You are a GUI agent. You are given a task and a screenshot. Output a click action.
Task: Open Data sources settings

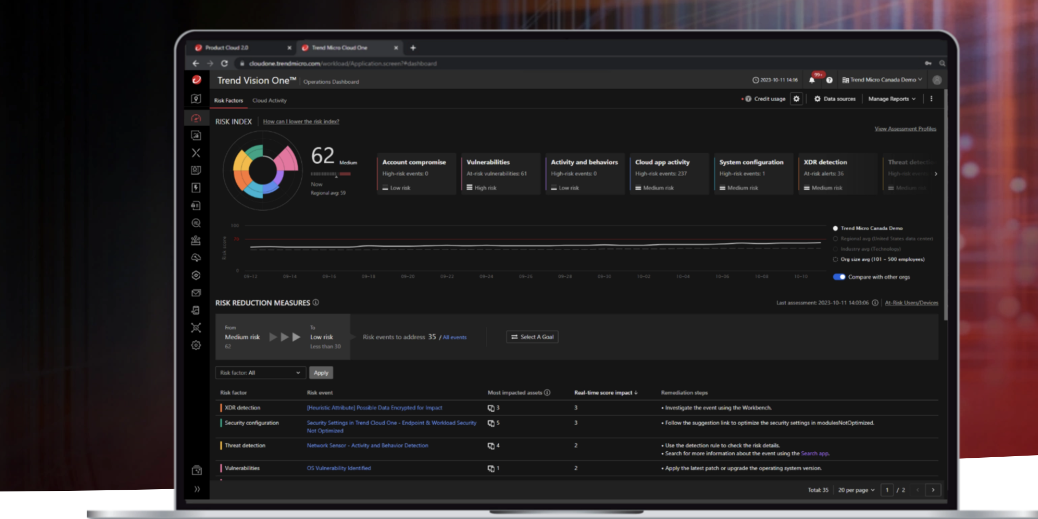835,99
